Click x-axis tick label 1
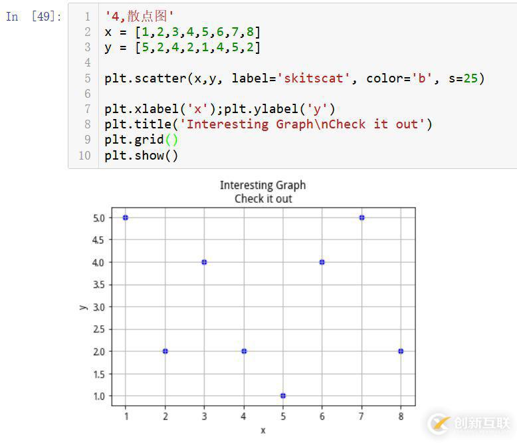The image size is (517, 443). pyautogui.click(x=126, y=416)
